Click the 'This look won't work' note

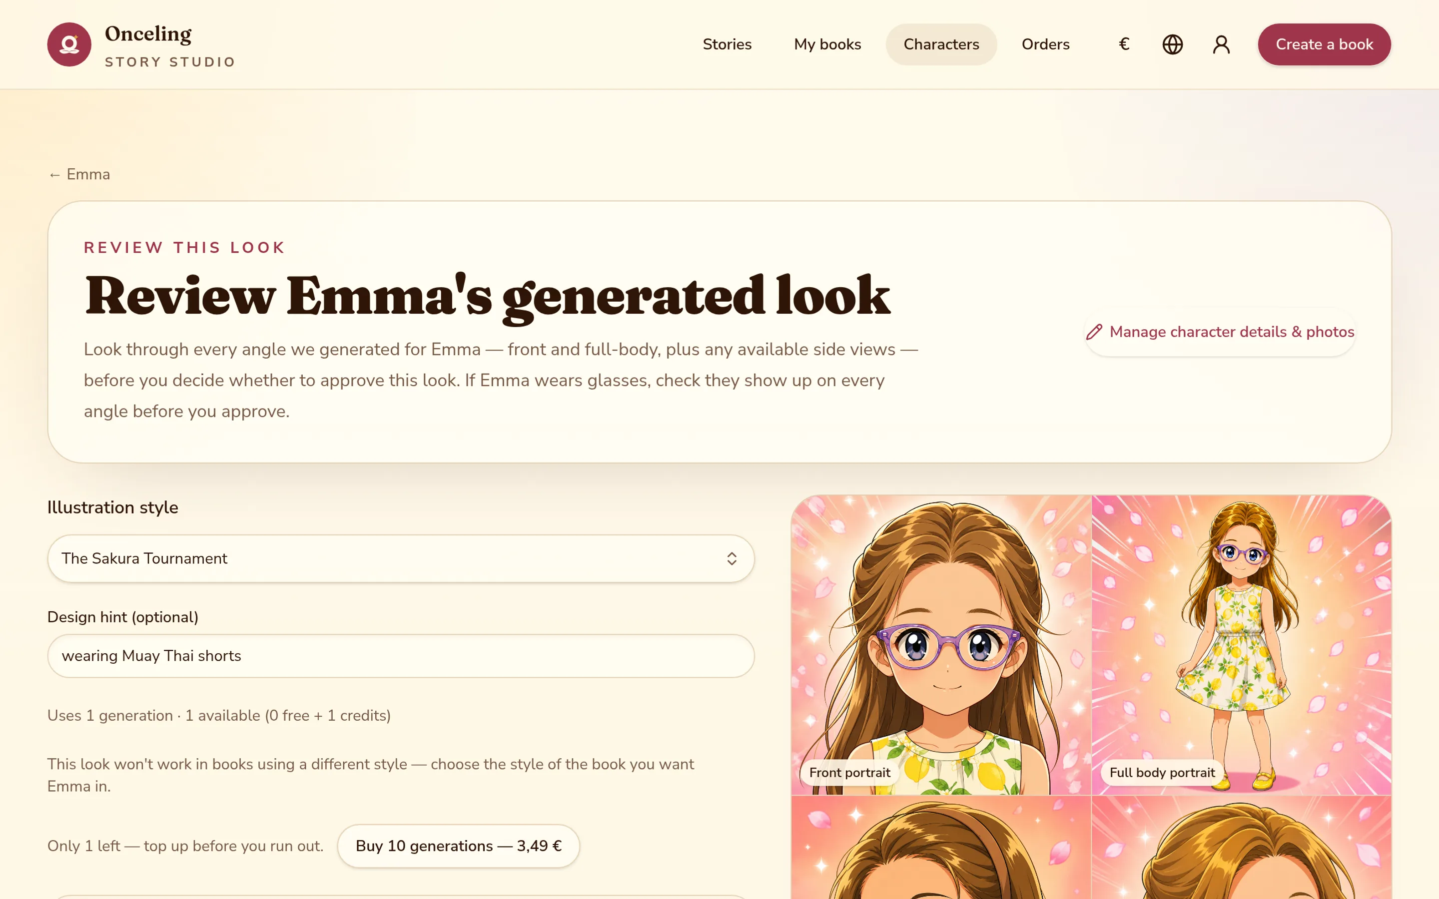[370, 775]
